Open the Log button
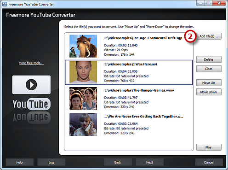Viewport: 228px width, 170px height. coord(51,162)
